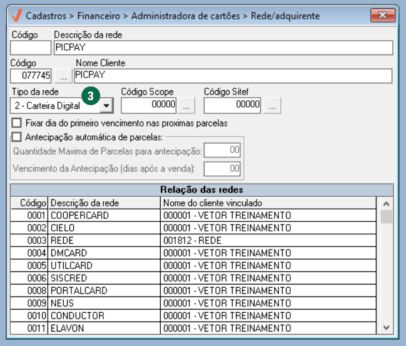Click scroll down arrow in networks list
This screenshot has width=406, height=346.
pyautogui.click(x=386, y=328)
